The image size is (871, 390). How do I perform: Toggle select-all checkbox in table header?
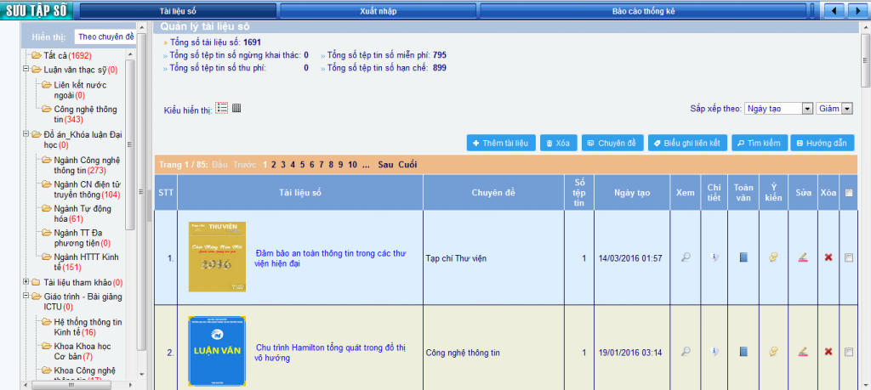[x=848, y=193]
